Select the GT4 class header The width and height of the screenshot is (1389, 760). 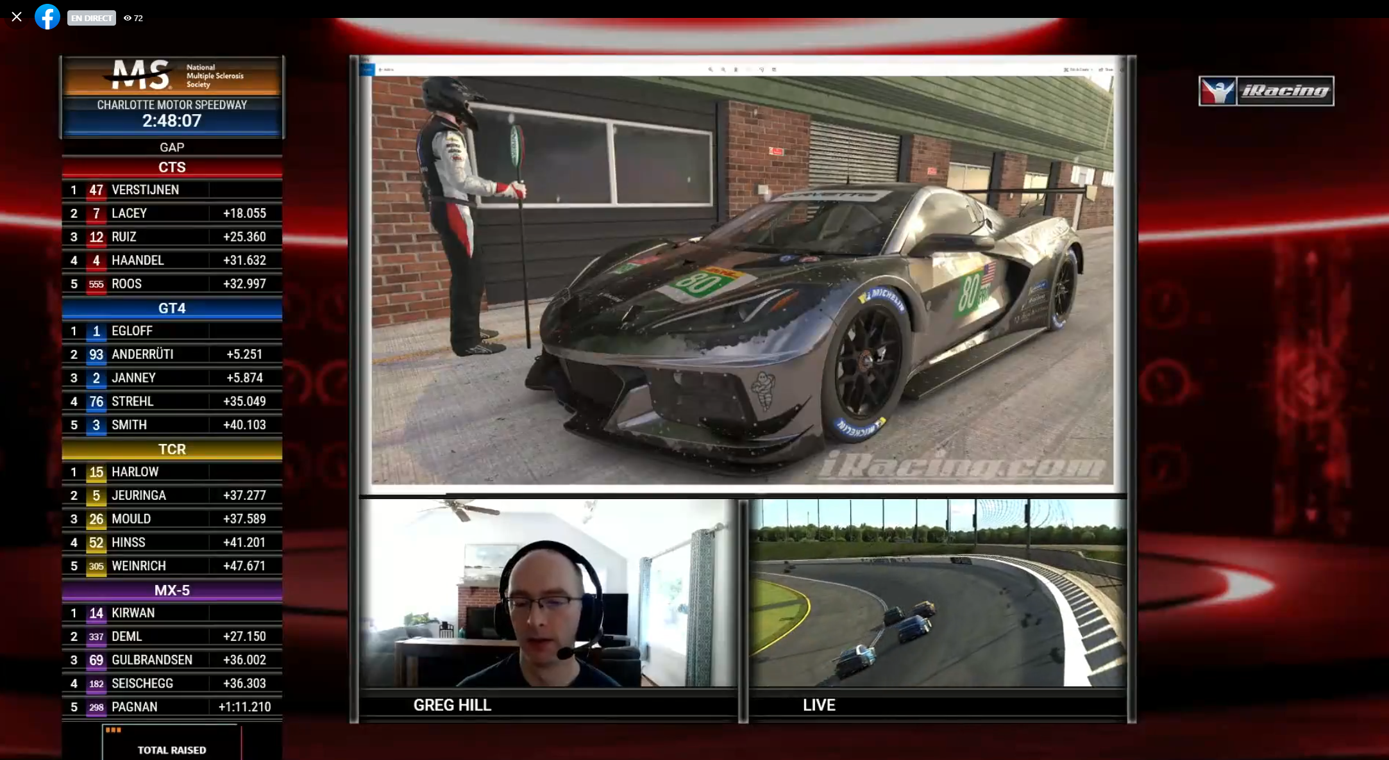click(172, 308)
